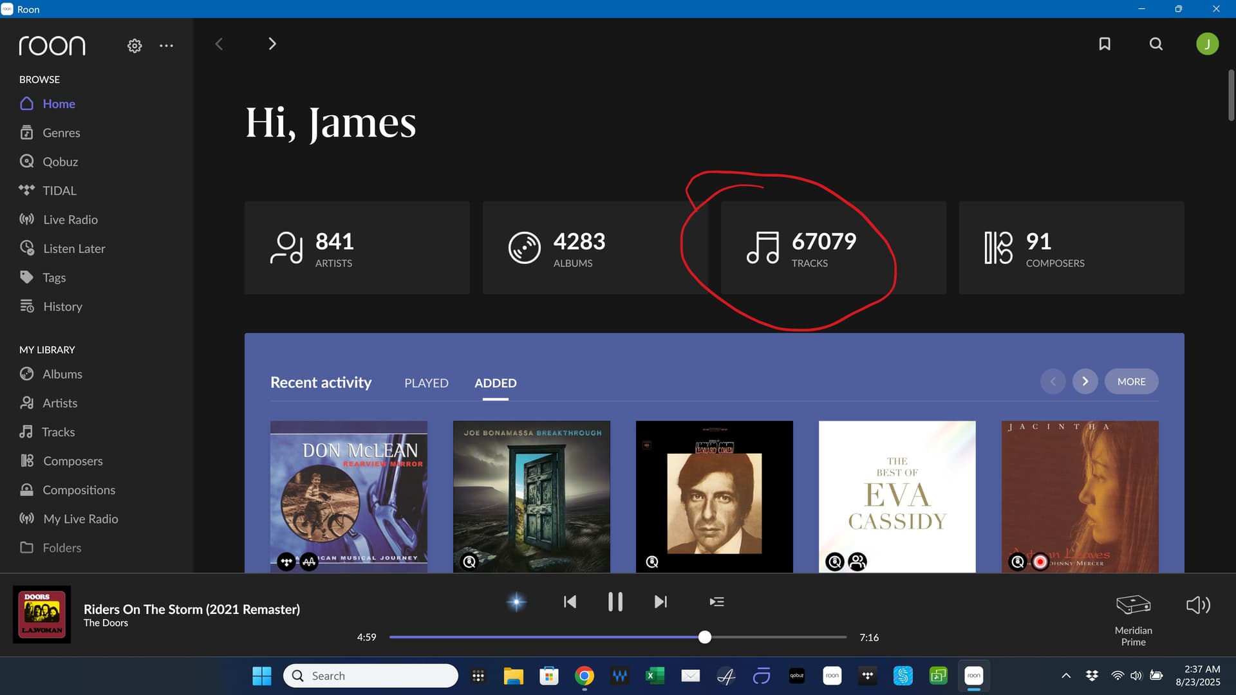Go to the previous track
The image size is (1236, 695).
pyautogui.click(x=570, y=602)
